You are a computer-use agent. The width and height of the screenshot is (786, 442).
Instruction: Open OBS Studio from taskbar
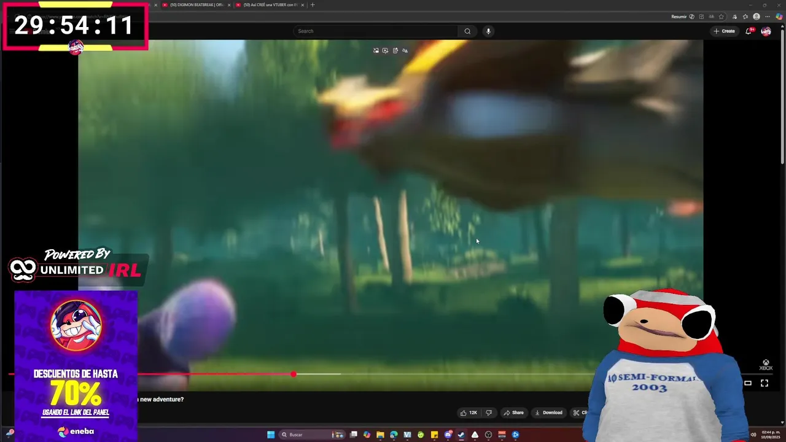coord(488,435)
